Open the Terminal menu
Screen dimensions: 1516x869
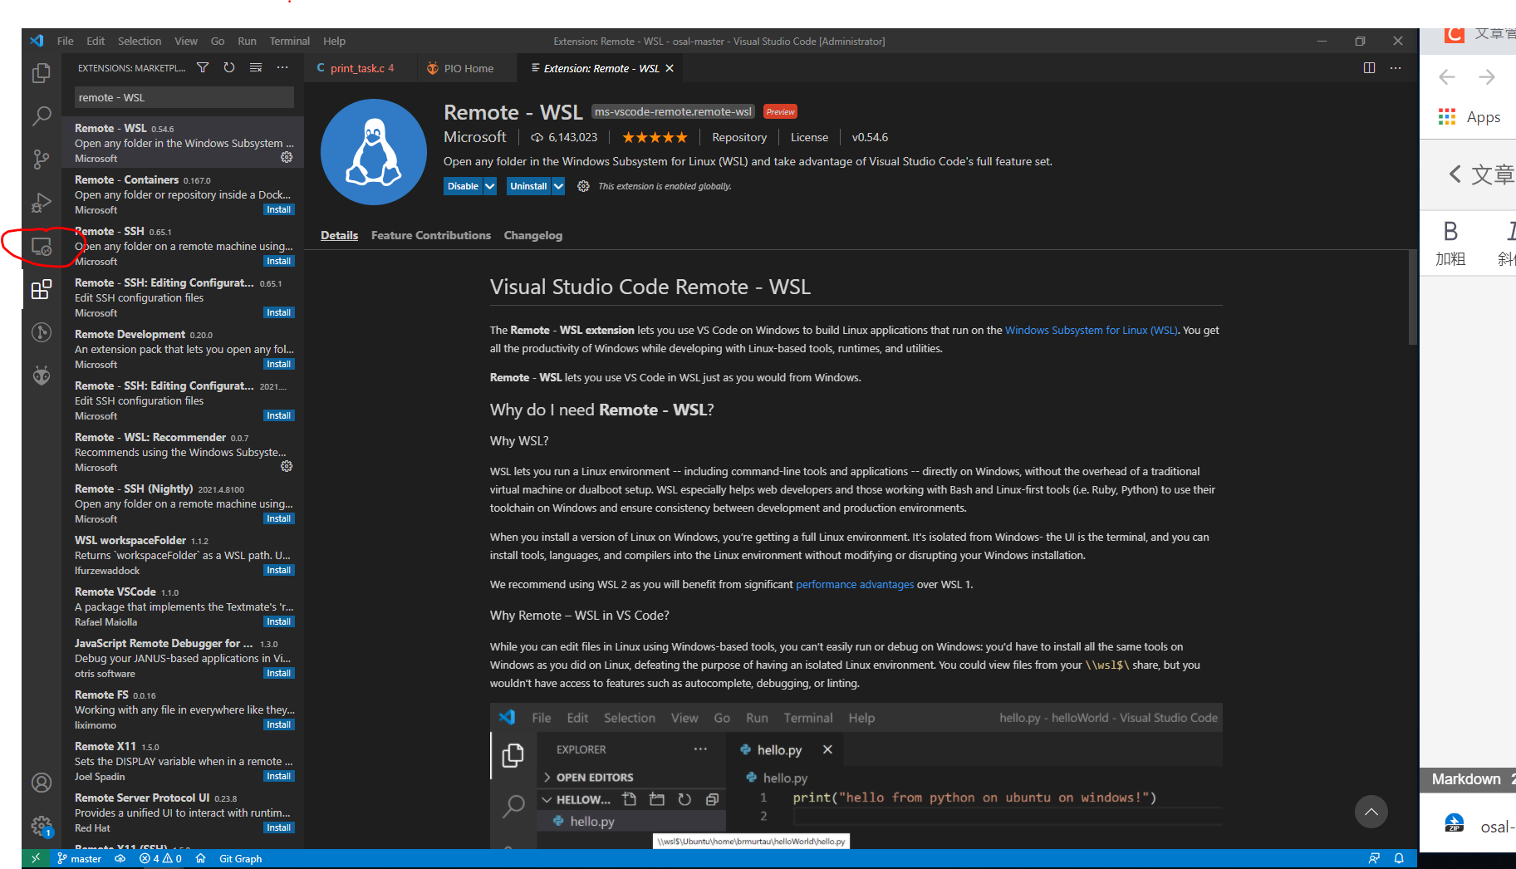click(x=289, y=41)
